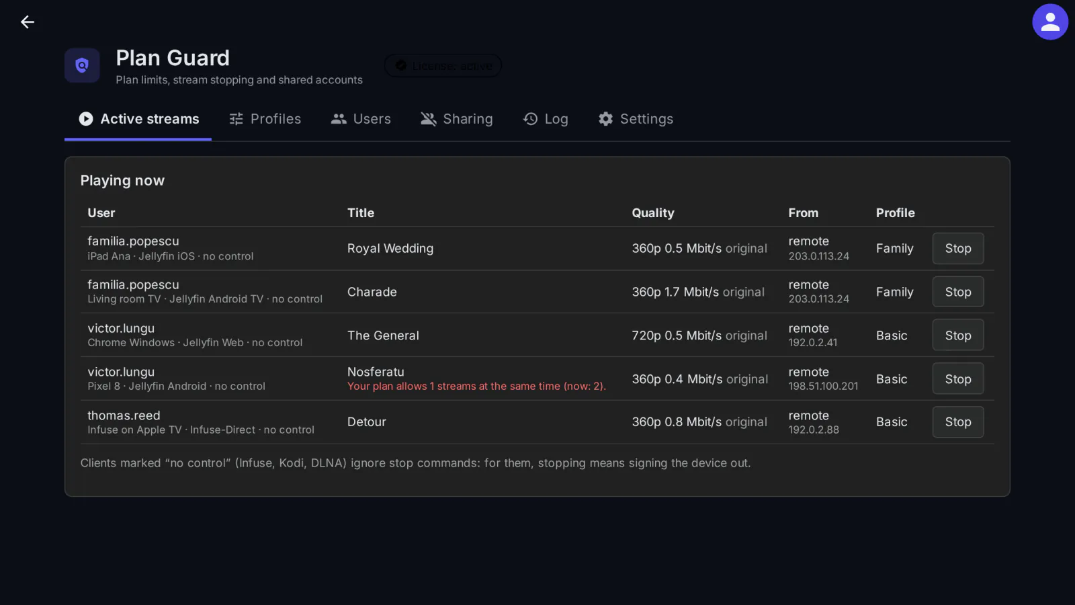Click The General title cell
Screen dimensions: 1075x605
coord(383,335)
